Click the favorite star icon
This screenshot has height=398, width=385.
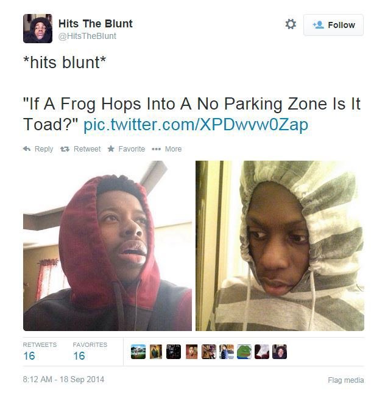111,148
